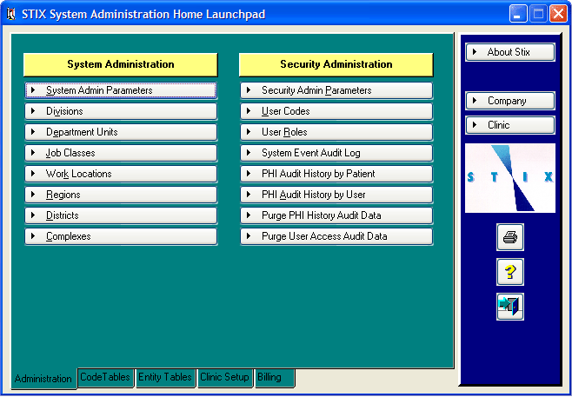Click Purge User Access Audit Data
This screenshot has width=572, height=397.
[336, 236]
